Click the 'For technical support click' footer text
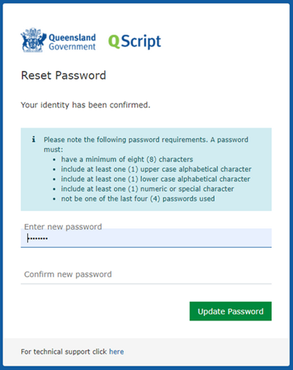 point(64,352)
